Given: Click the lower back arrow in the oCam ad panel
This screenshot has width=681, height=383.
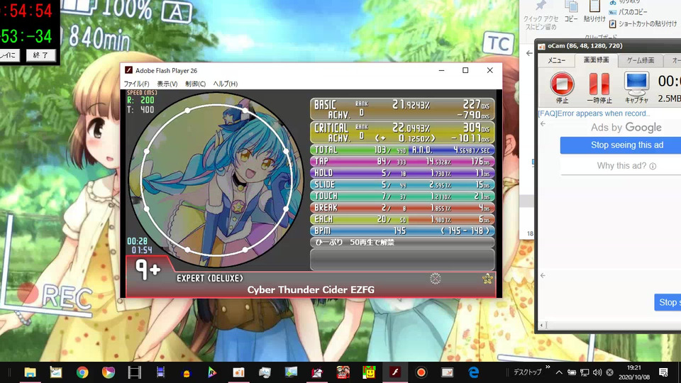Looking at the screenshot, I should (543, 276).
